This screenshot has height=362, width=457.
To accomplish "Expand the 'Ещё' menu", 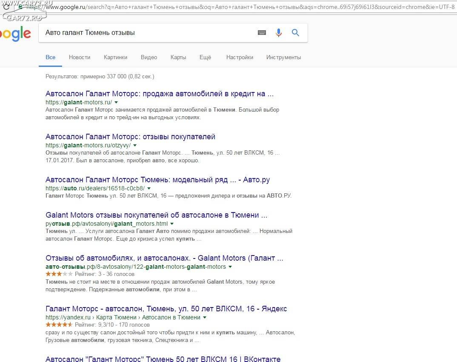I will [205, 57].
